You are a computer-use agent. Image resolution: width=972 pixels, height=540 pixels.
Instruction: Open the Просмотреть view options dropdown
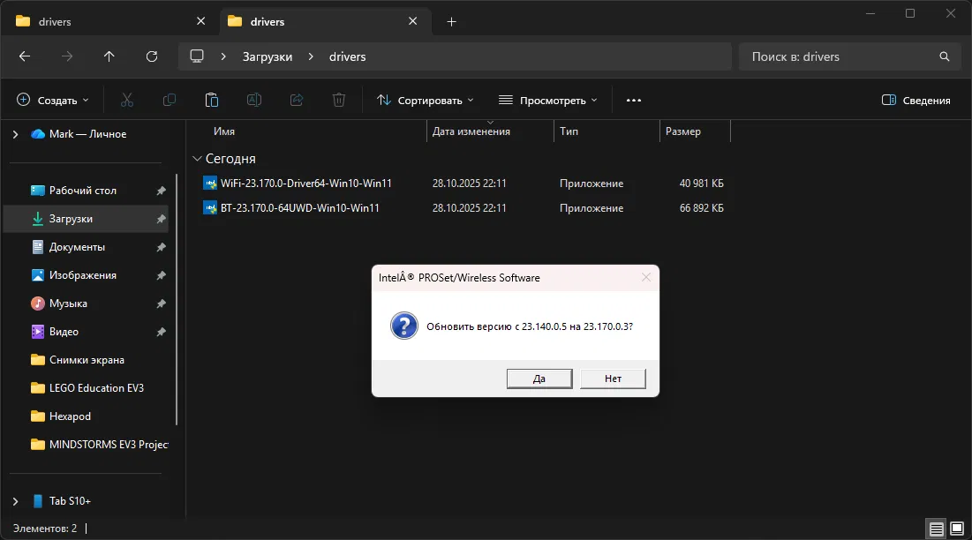pos(546,100)
